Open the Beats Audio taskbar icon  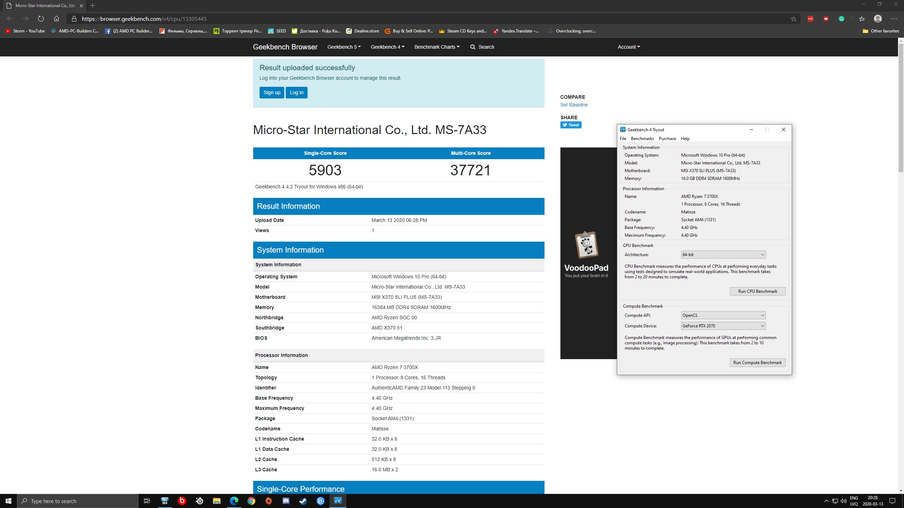pos(182,501)
